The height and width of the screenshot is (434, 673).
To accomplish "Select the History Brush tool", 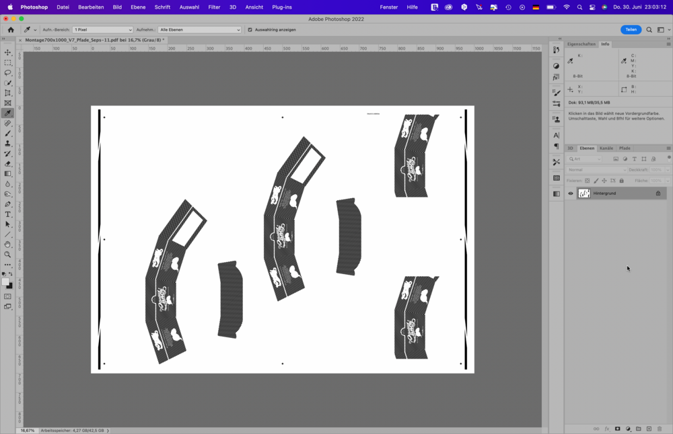I will coord(7,154).
